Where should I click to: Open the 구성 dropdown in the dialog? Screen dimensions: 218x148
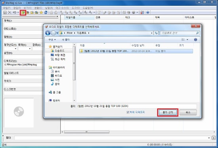(52, 40)
